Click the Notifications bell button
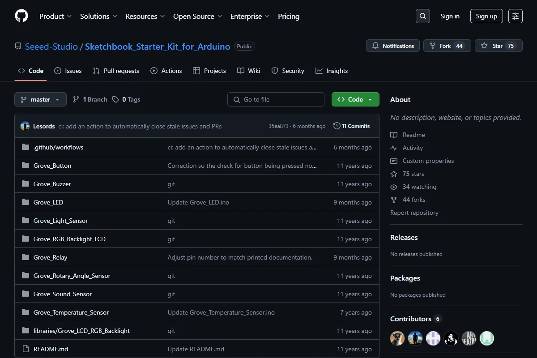This screenshot has height=358, width=537. tap(393, 46)
